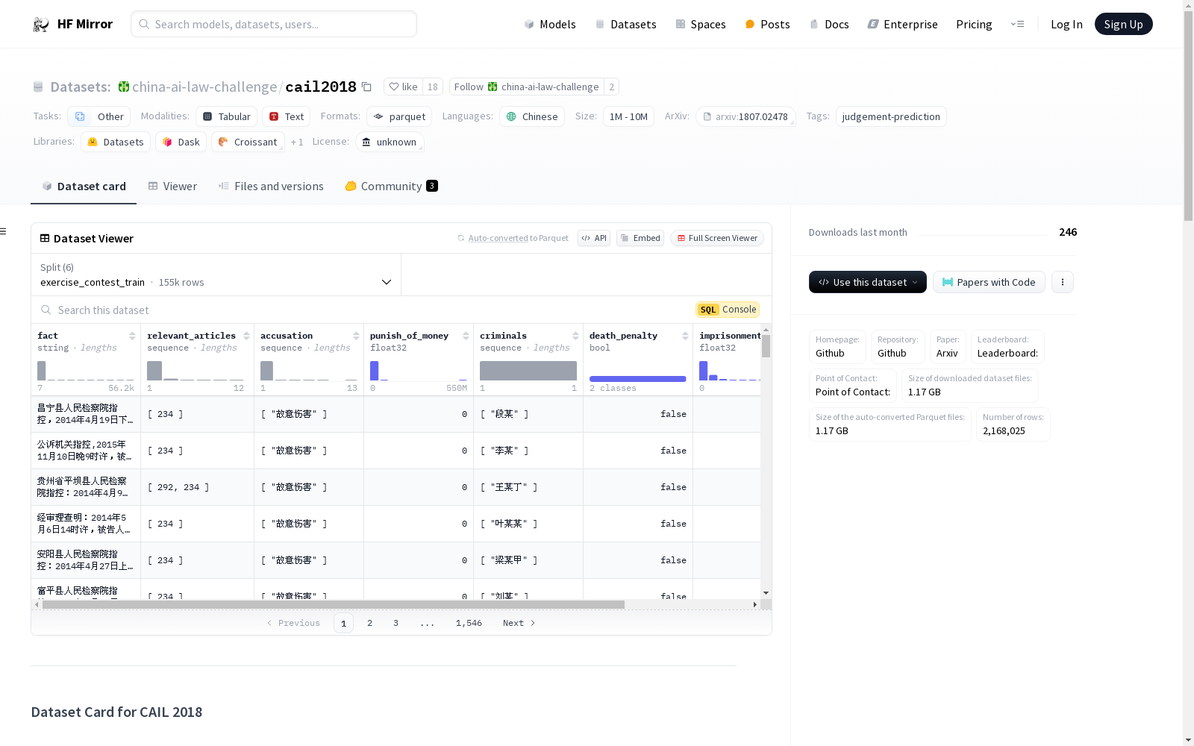Open the Pricing page
The height and width of the screenshot is (746, 1194).
974,25
